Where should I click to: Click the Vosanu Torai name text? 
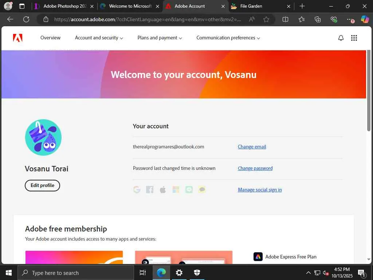(x=47, y=168)
